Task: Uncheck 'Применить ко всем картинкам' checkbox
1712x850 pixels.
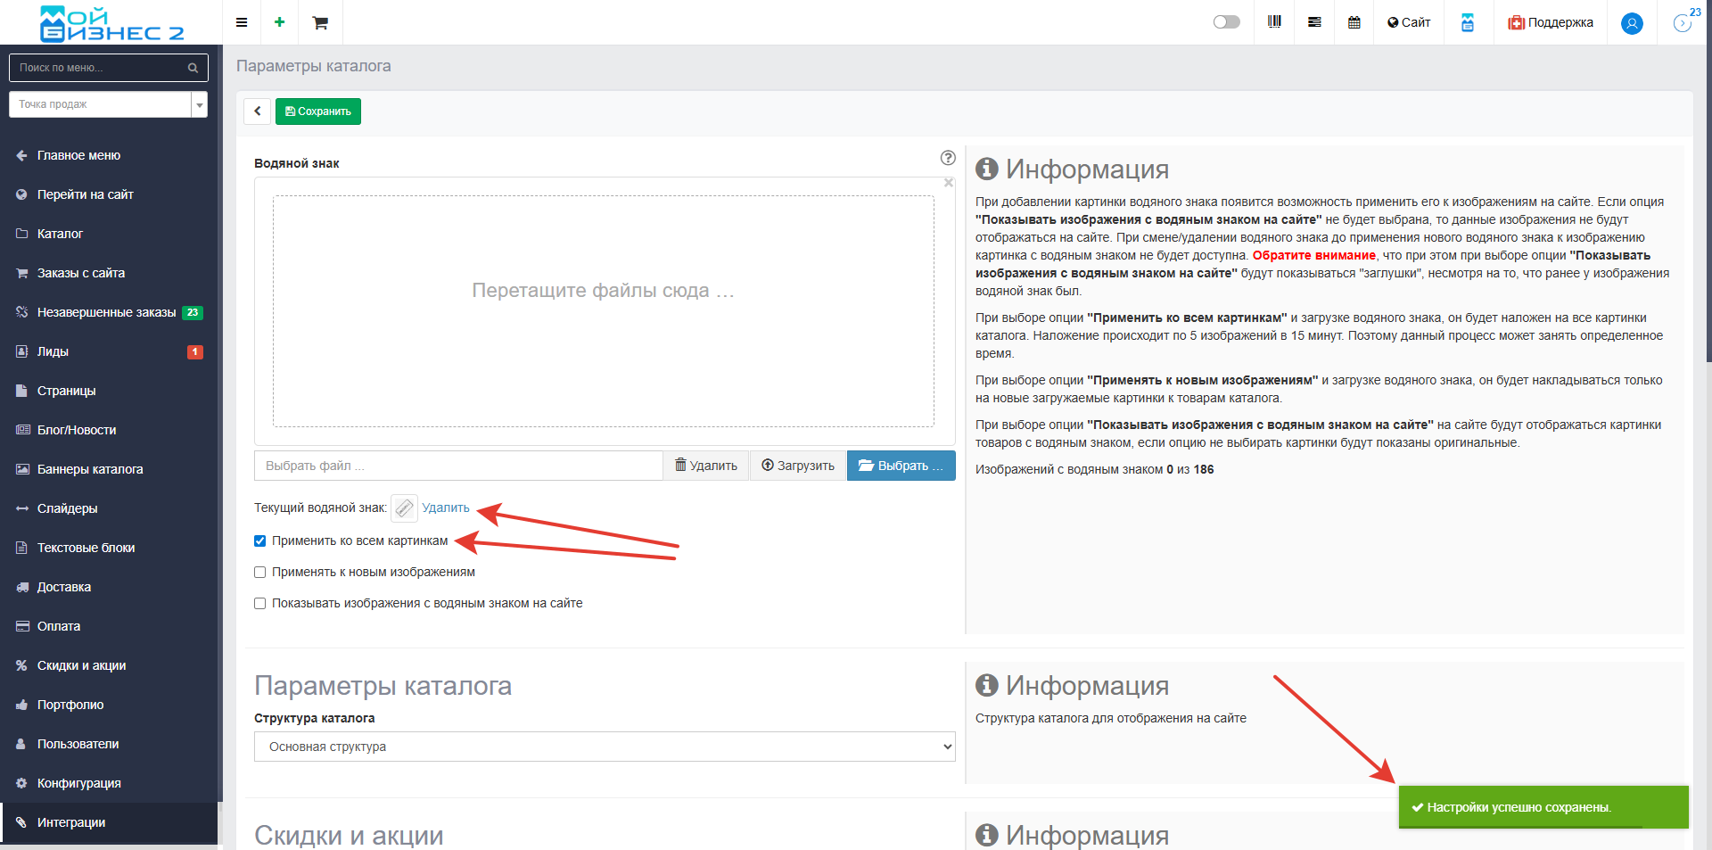Action: [x=260, y=541]
